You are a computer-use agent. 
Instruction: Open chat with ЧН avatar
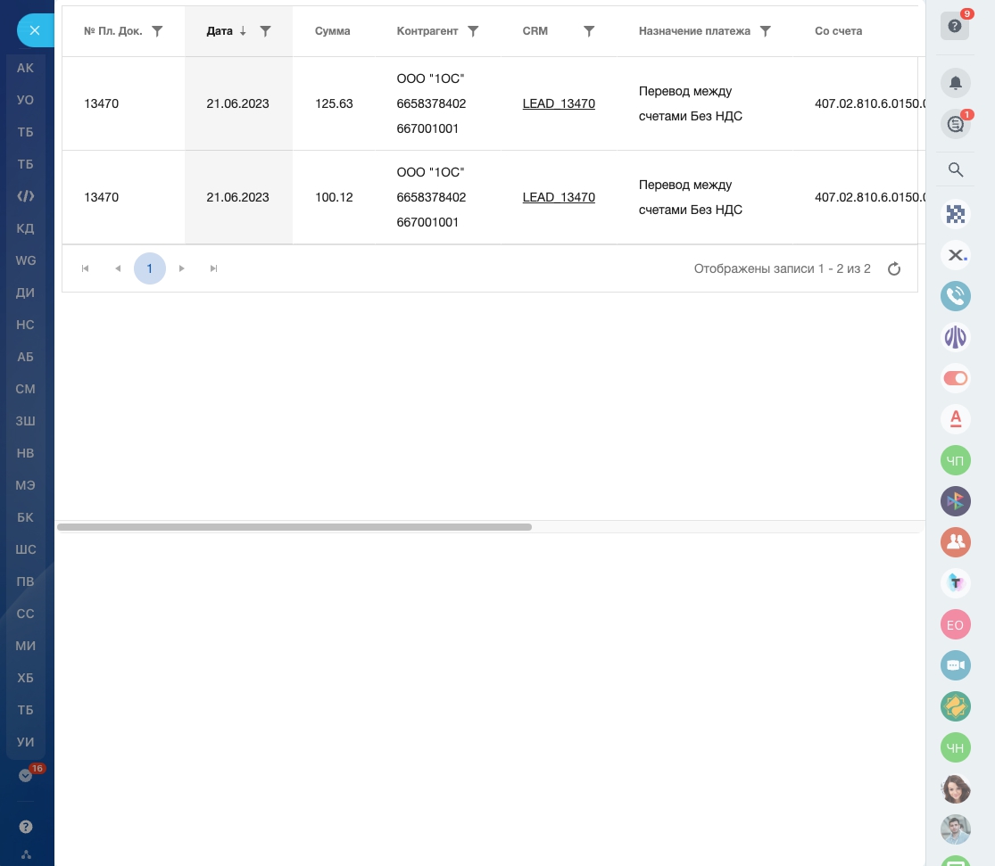click(x=956, y=747)
